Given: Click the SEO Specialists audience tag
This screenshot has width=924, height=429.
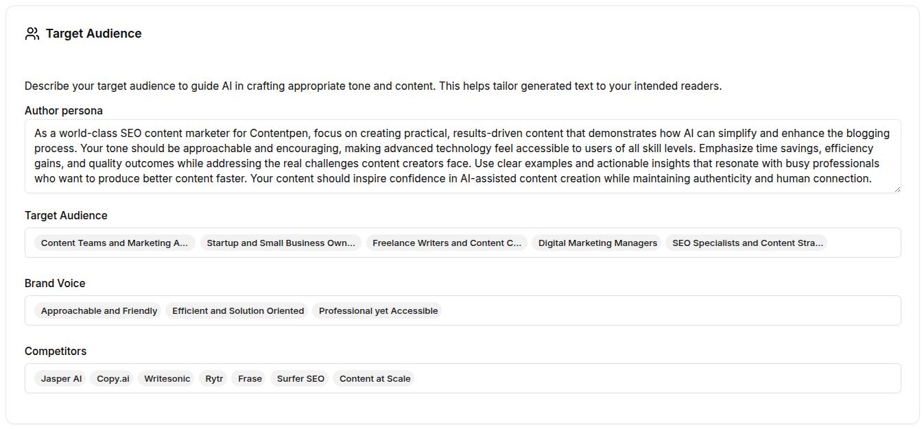Looking at the screenshot, I should point(747,243).
